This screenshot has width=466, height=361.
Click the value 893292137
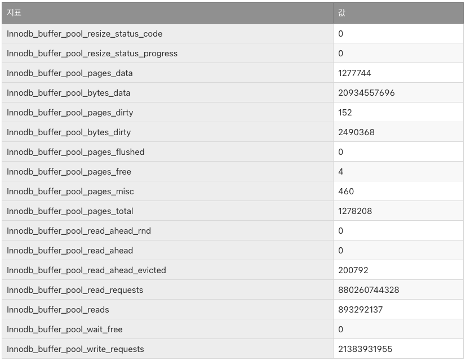click(361, 310)
